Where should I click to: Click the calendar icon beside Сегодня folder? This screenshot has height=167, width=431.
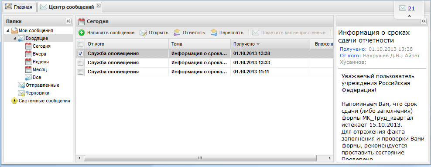pos(28,46)
